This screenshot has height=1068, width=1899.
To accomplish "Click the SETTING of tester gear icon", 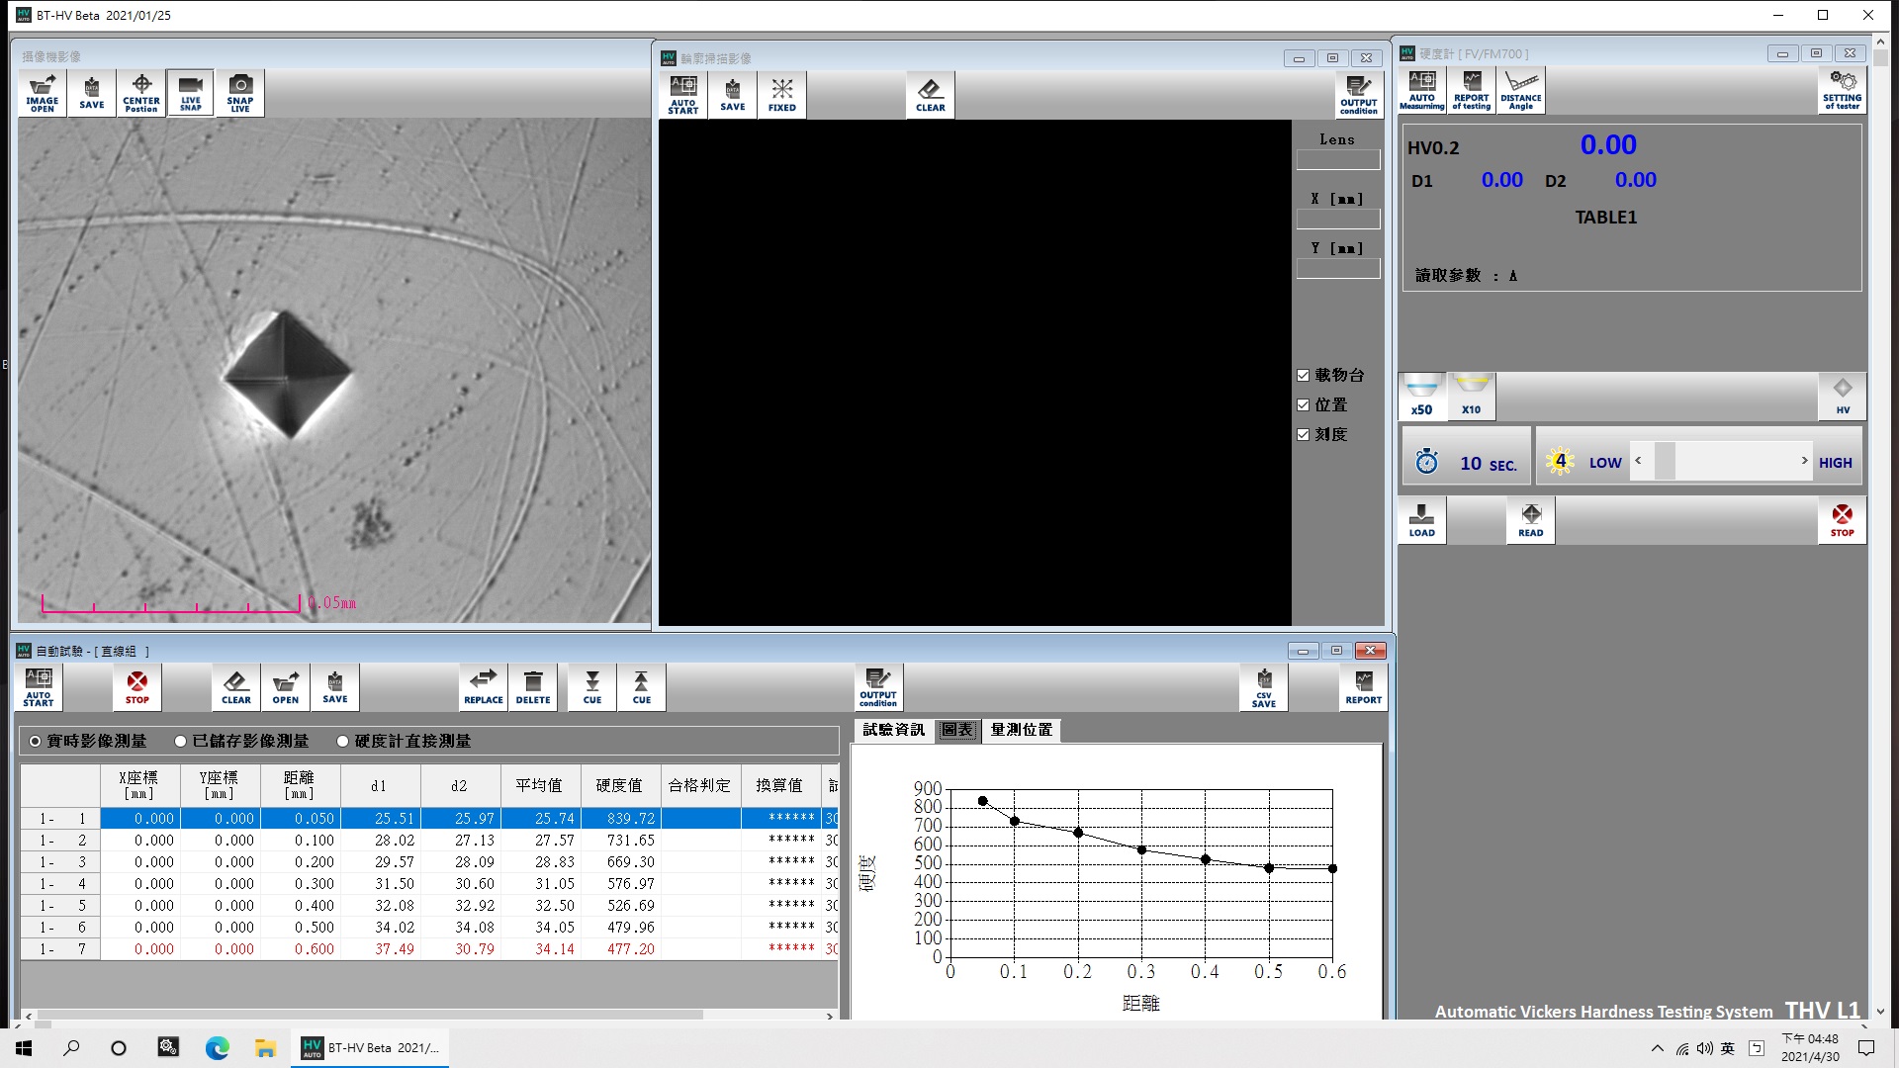I will 1842,90.
